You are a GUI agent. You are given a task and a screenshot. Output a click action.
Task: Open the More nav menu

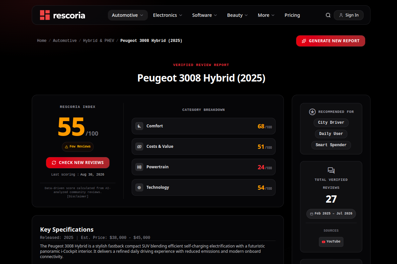[266, 15]
